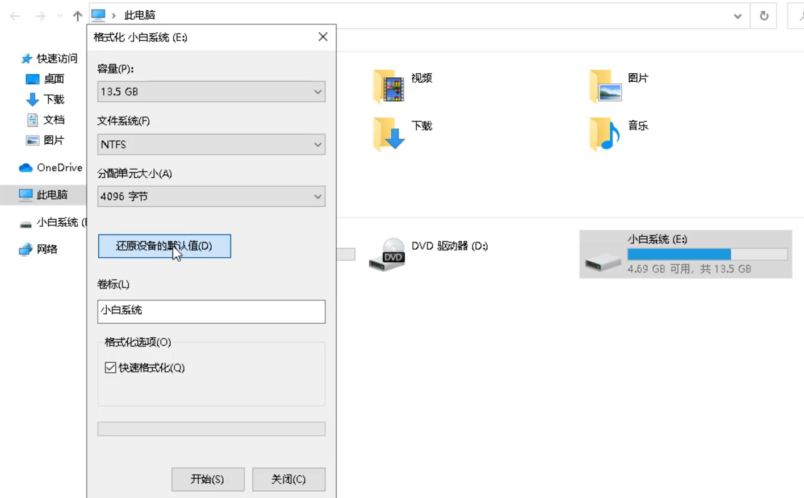Click the up-directory arrow icon
The width and height of the screenshot is (804, 498).
pos(78,16)
